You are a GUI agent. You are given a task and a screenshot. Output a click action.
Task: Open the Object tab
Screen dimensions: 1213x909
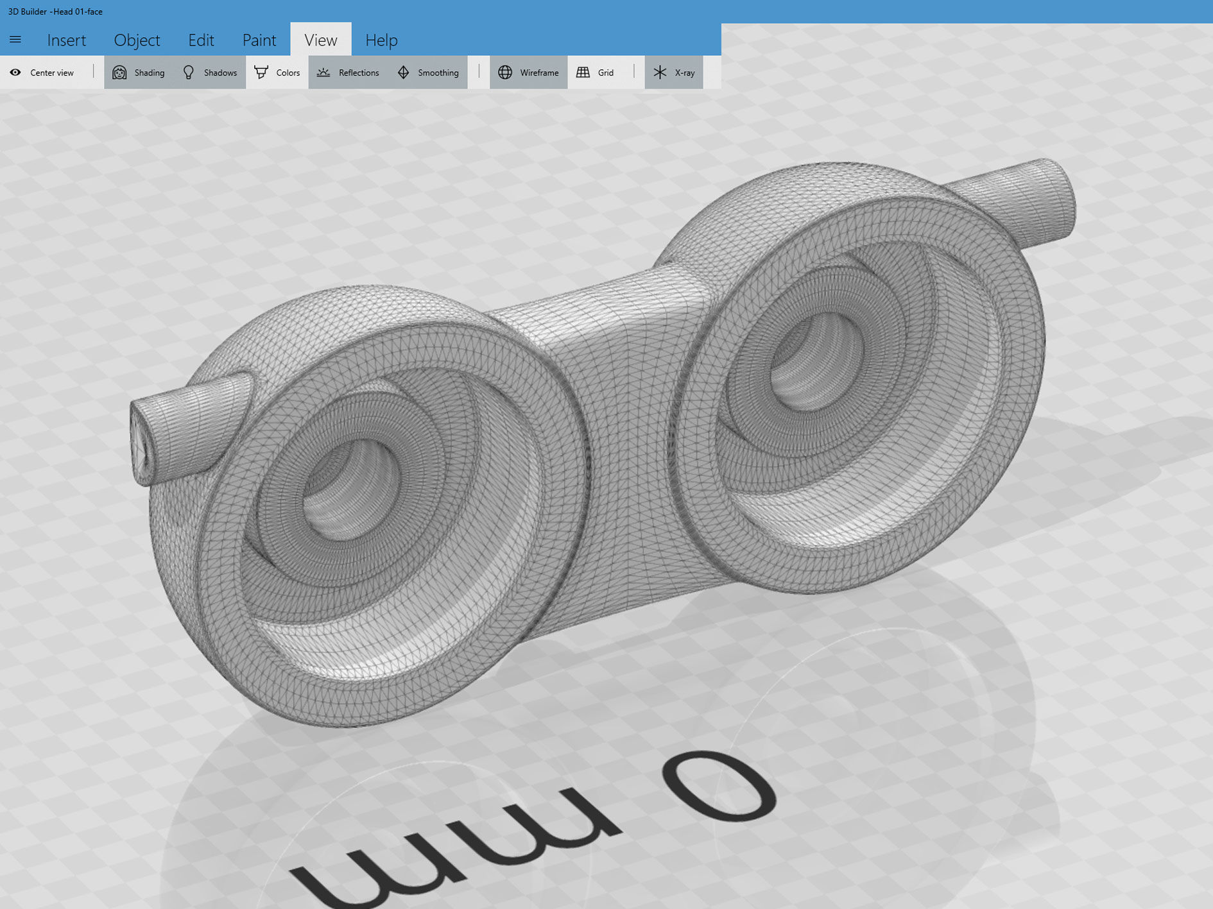pyautogui.click(x=137, y=40)
